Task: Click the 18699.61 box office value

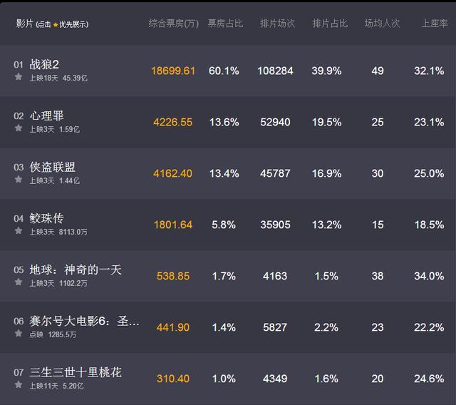Action: click(x=172, y=71)
